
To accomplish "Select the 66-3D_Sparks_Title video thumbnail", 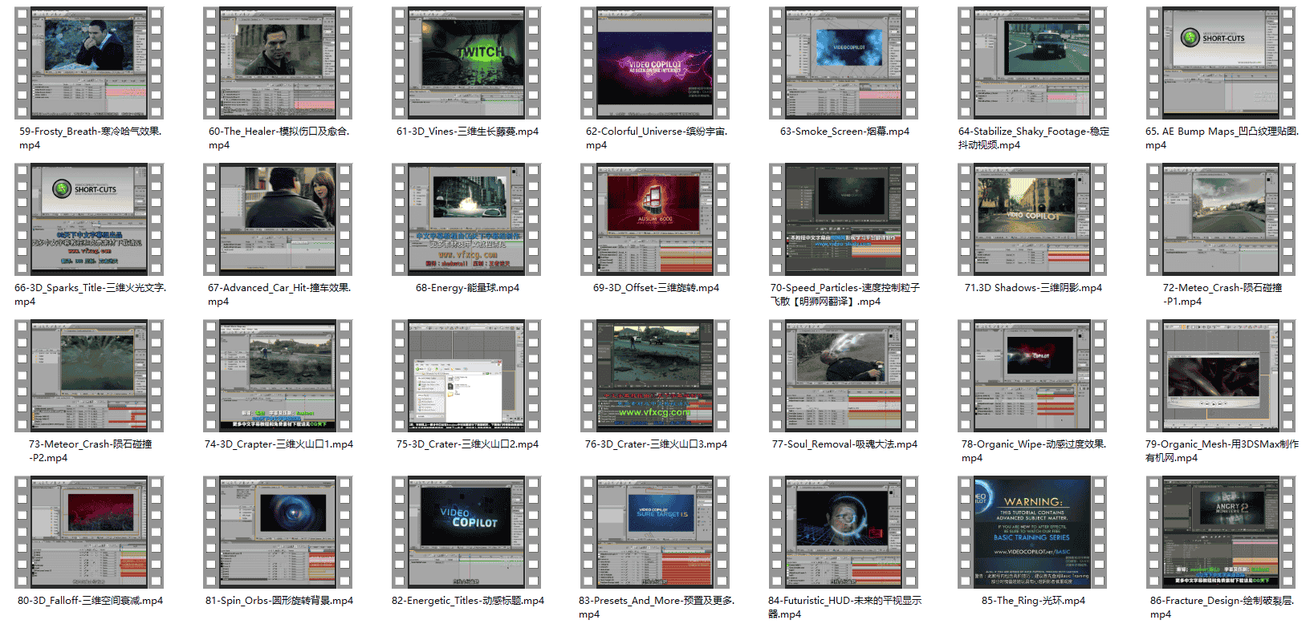I will point(89,220).
